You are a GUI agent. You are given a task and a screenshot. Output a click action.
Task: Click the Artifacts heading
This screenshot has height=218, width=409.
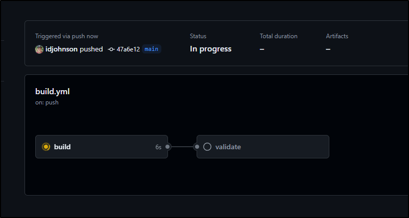[x=337, y=36]
